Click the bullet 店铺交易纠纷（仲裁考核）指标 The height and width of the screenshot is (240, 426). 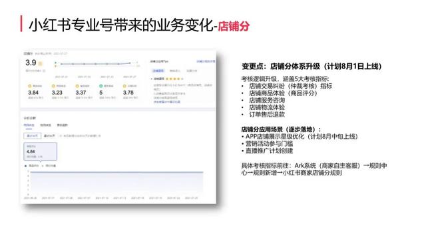[x=291, y=86]
